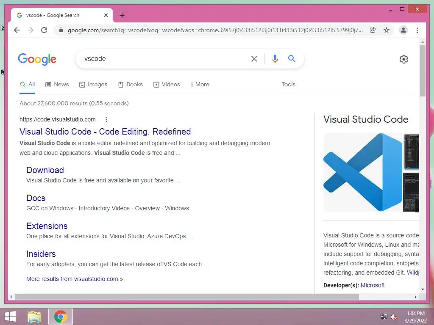This screenshot has width=434, height=325.
Task: Click the Visual Studio Code panel heading
Action: pyautogui.click(x=366, y=119)
